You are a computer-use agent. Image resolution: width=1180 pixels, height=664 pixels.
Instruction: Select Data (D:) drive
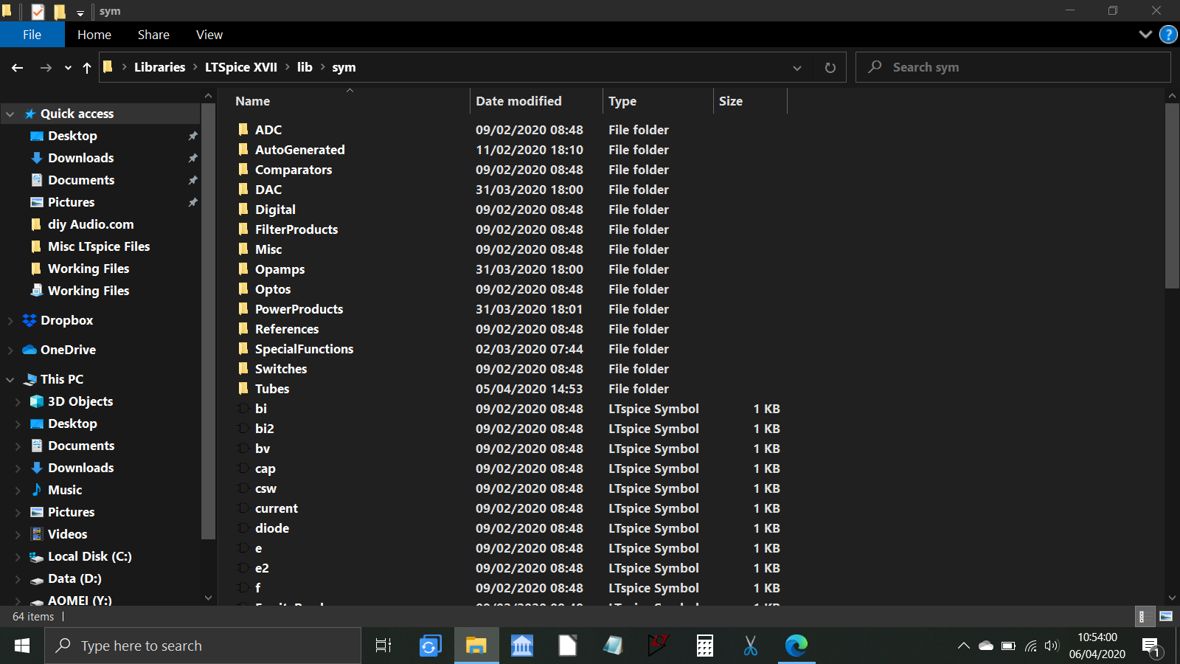[74, 578]
